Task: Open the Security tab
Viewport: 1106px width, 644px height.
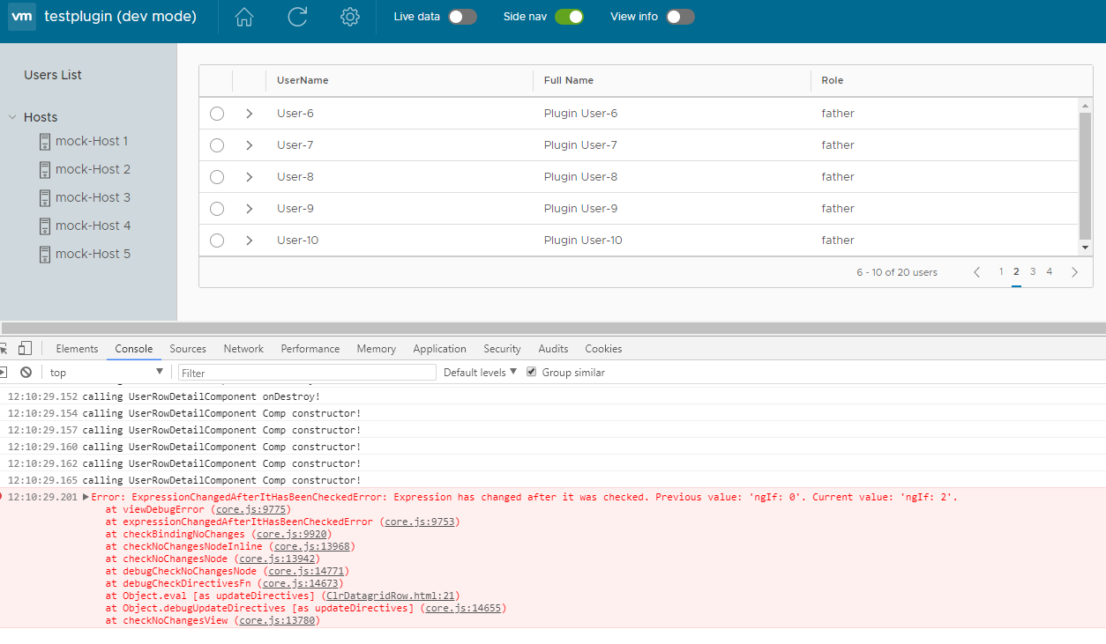Action: point(502,349)
